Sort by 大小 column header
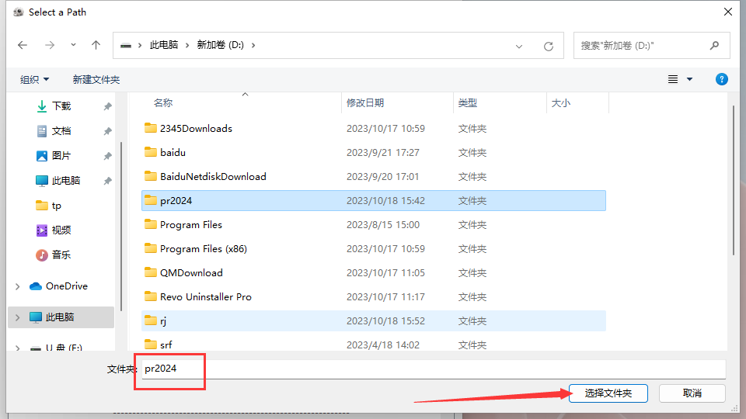 pyautogui.click(x=560, y=102)
